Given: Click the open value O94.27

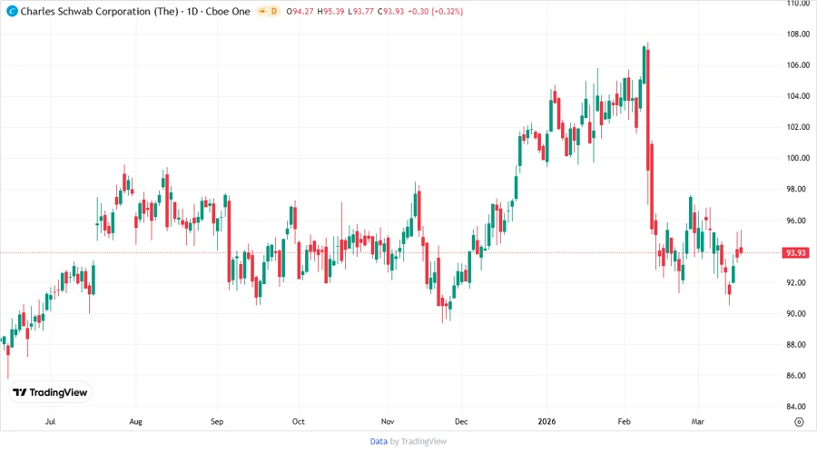Looking at the screenshot, I should (x=300, y=11).
